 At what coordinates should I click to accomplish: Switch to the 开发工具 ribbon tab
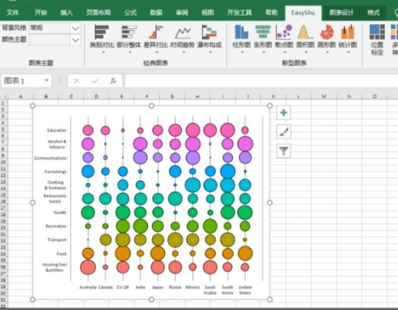(239, 12)
